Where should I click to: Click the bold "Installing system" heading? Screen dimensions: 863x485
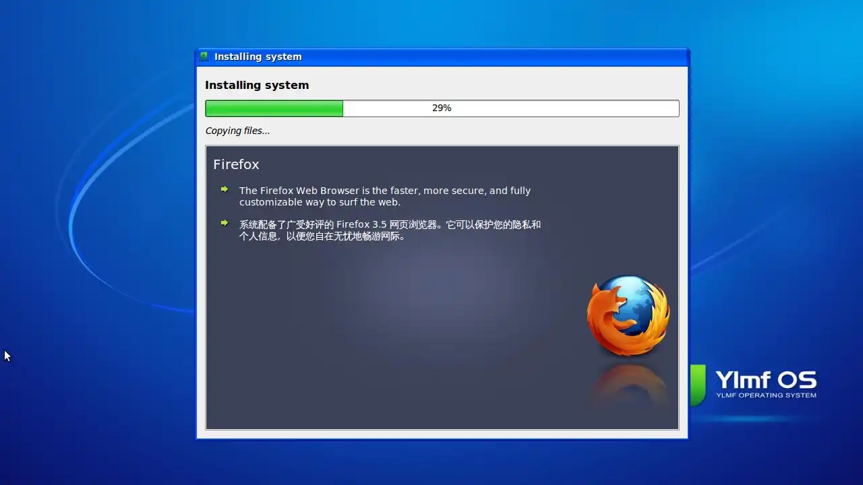[257, 86]
